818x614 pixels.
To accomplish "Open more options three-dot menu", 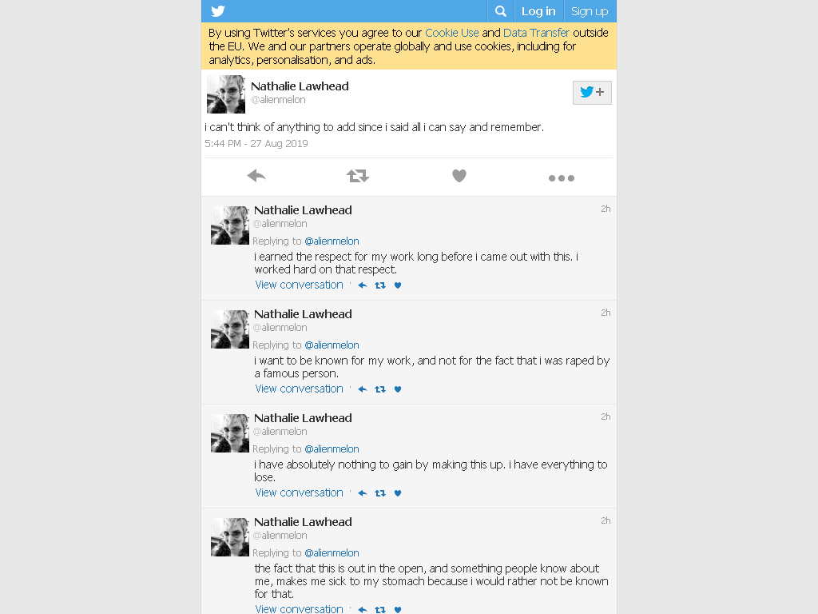I will tap(562, 178).
